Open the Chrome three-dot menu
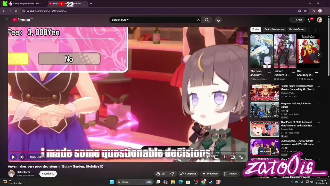This screenshot has width=330, height=186. pos(326,11)
